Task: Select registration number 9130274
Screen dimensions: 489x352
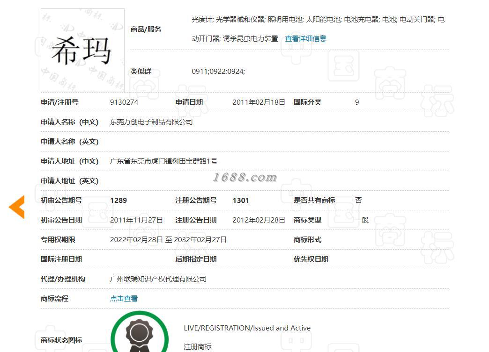Action: (x=124, y=102)
